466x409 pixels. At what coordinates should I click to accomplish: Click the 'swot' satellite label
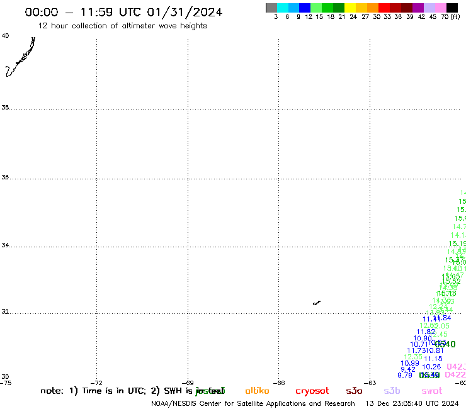(x=432, y=391)
